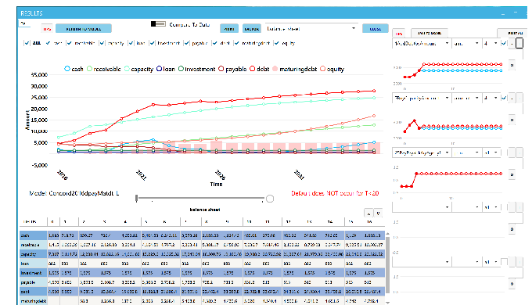Click the loan legend marker
532x305 pixels.
coord(159,69)
